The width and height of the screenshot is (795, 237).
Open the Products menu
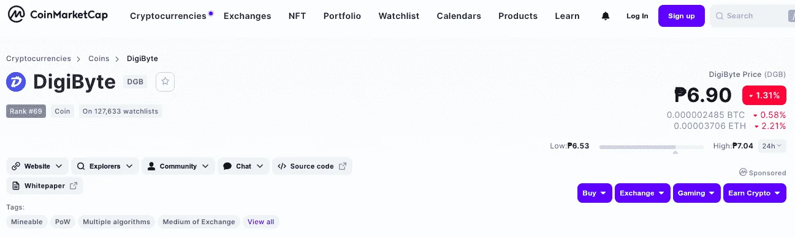point(518,16)
